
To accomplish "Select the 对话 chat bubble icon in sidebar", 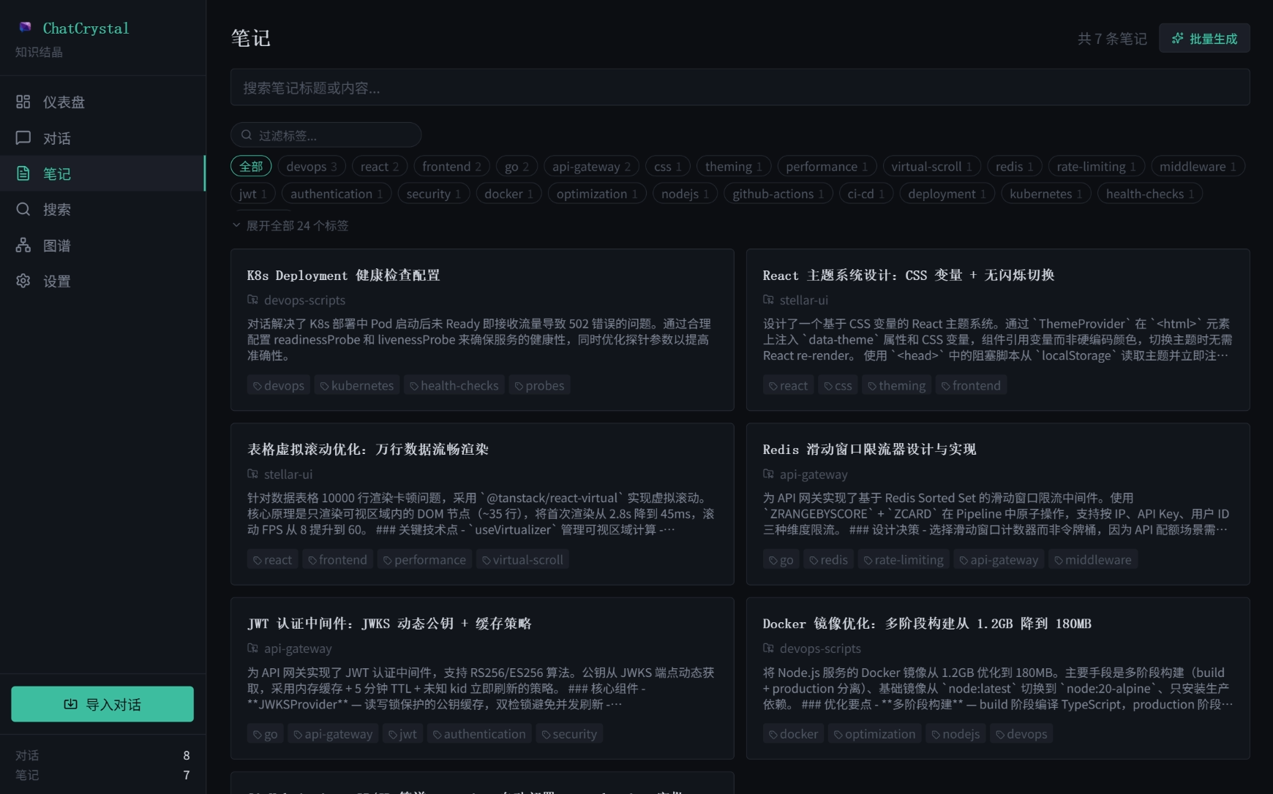I will [x=23, y=137].
